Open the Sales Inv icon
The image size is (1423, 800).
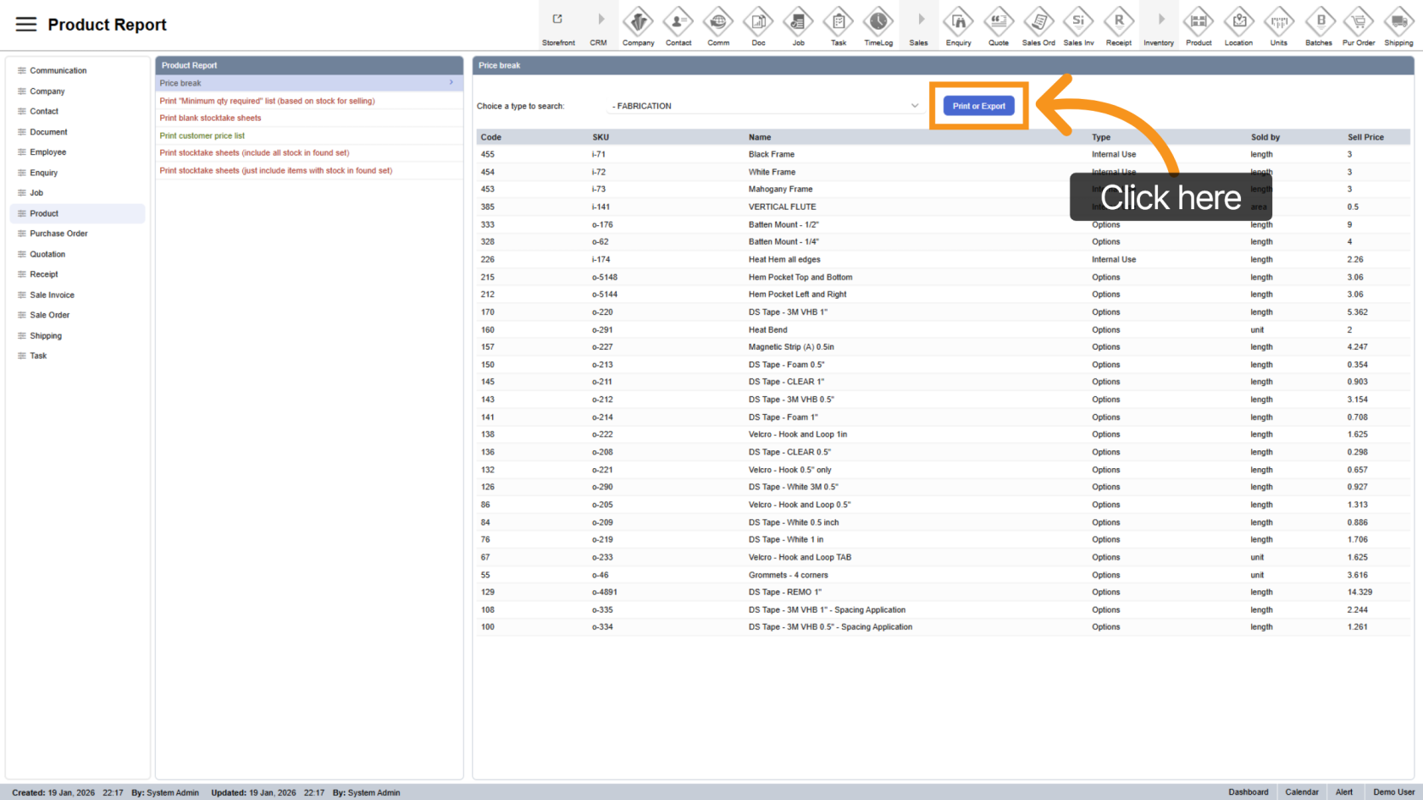click(1078, 21)
